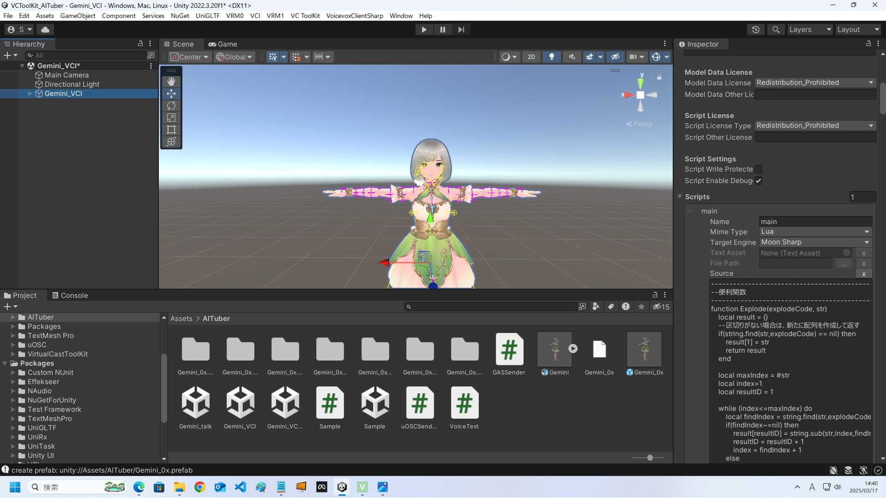The height and width of the screenshot is (498, 886).
Task: Open the VC ToolKit menu
Action: click(x=305, y=16)
